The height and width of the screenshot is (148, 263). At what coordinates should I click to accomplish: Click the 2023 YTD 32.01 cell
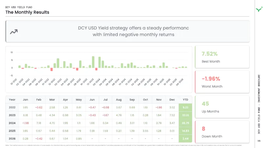185,115
